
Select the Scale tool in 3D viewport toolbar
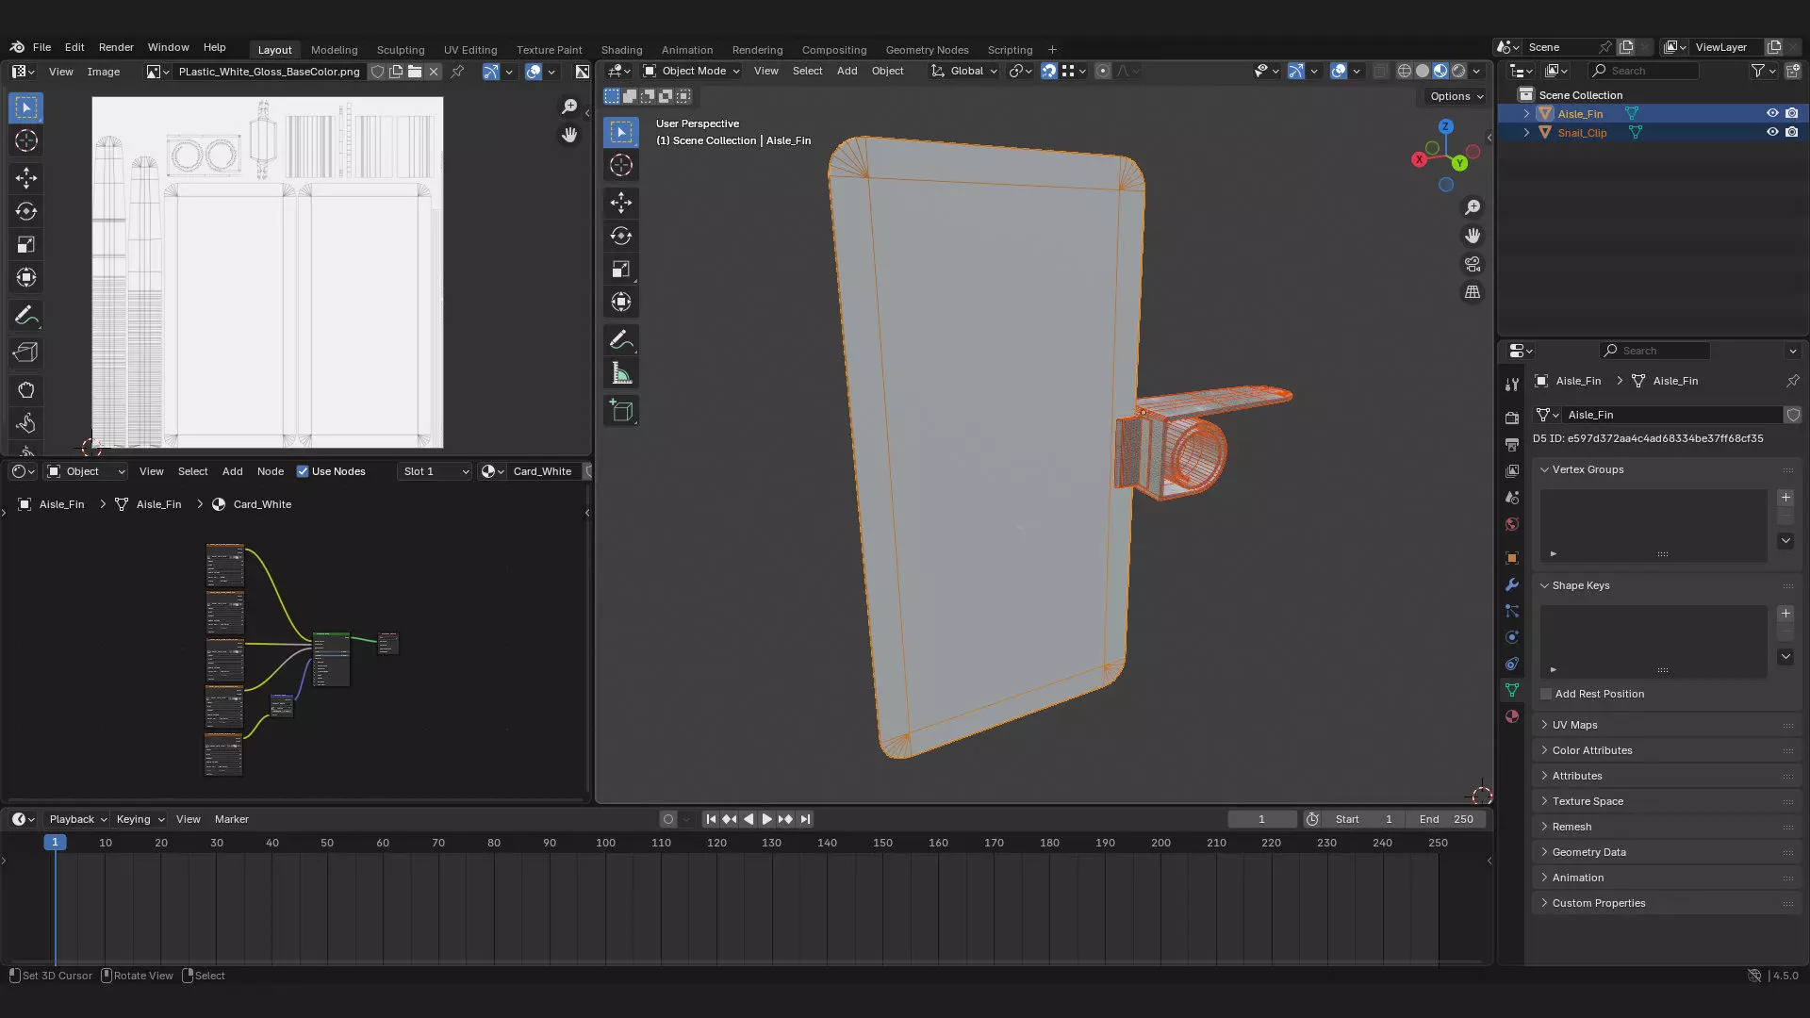620,270
